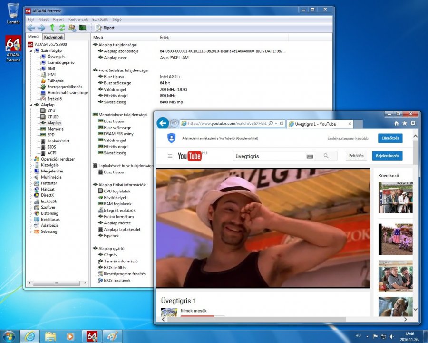
Task: Expand the Sebesség tree node
Action: click(31, 232)
